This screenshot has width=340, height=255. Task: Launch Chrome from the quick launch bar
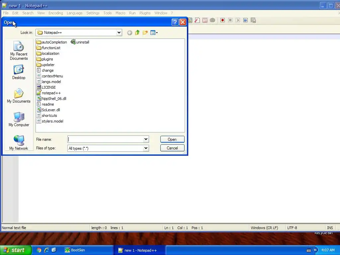39,250
